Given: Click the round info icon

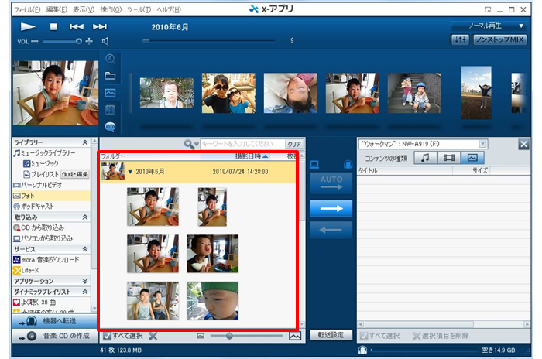Looking at the screenshot, I should point(110,126).
